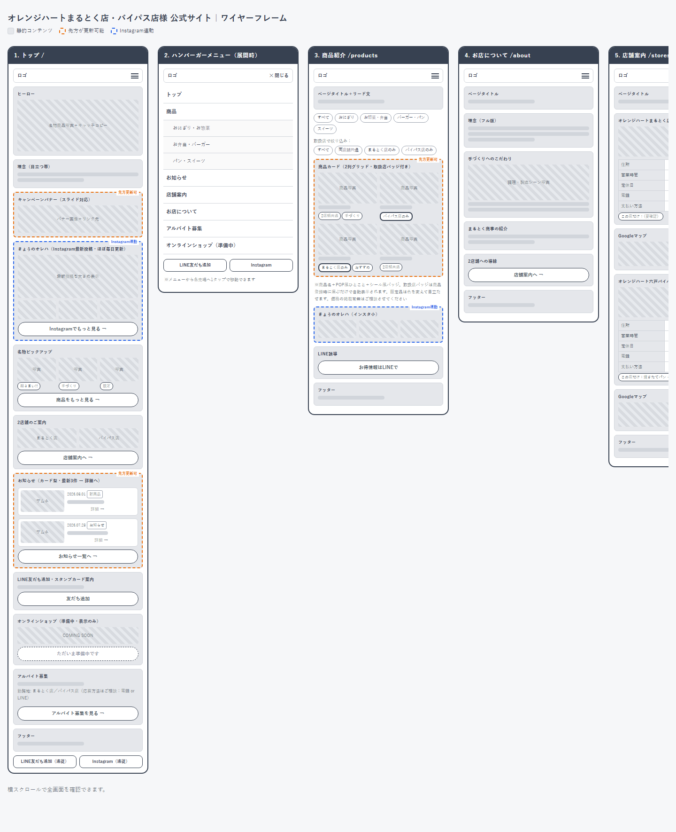Choose アルバイト募集 in the hamburger menu
676x832 pixels.
coord(228,229)
